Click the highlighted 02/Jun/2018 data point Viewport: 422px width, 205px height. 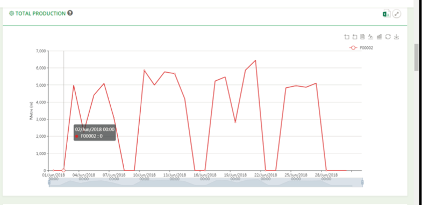tap(63, 170)
